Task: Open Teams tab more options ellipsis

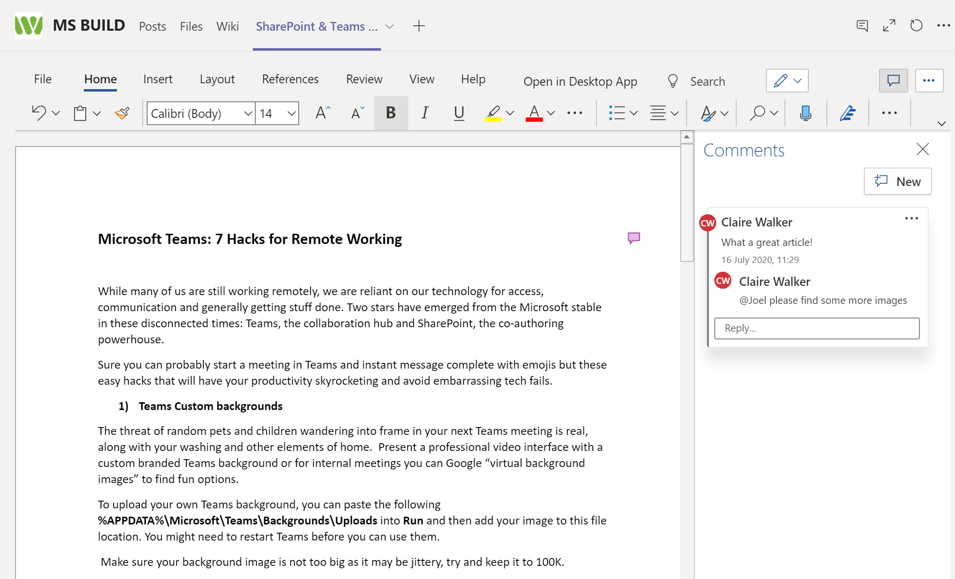Action: (943, 26)
